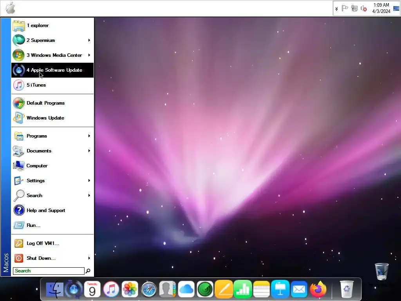The image size is (401, 301).
Task: Open the Programs menu entry
Action: click(x=52, y=136)
